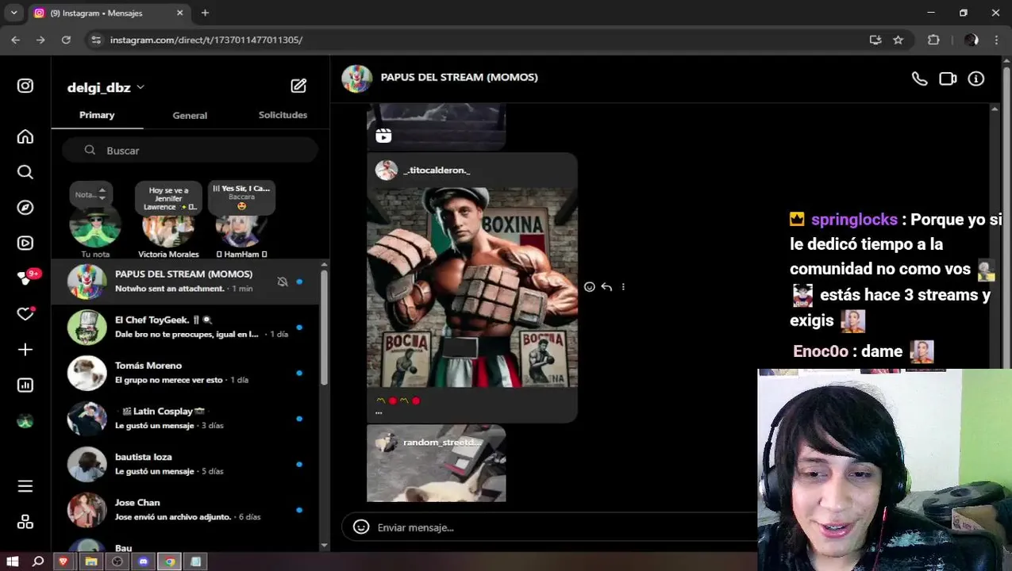This screenshot has height=571, width=1012.
Task: Open the random_streetd shared post
Action: coord(436,463)
